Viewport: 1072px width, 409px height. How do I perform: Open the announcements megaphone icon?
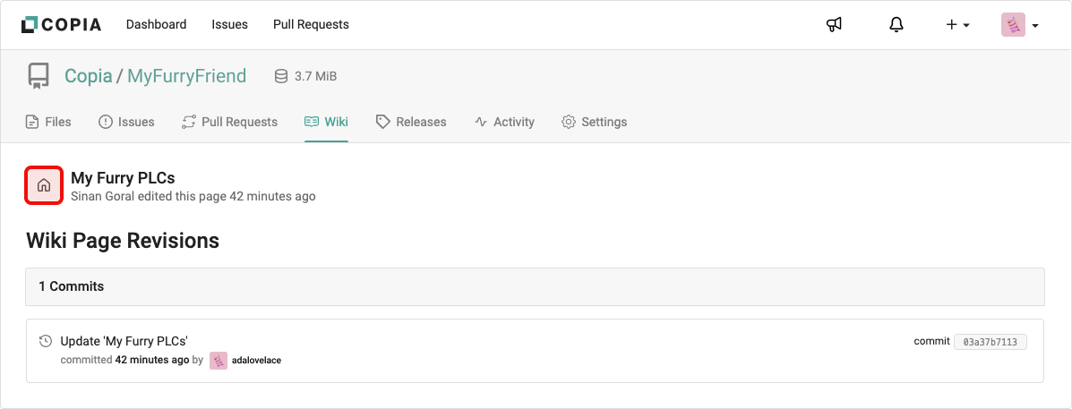pos(834,25)
